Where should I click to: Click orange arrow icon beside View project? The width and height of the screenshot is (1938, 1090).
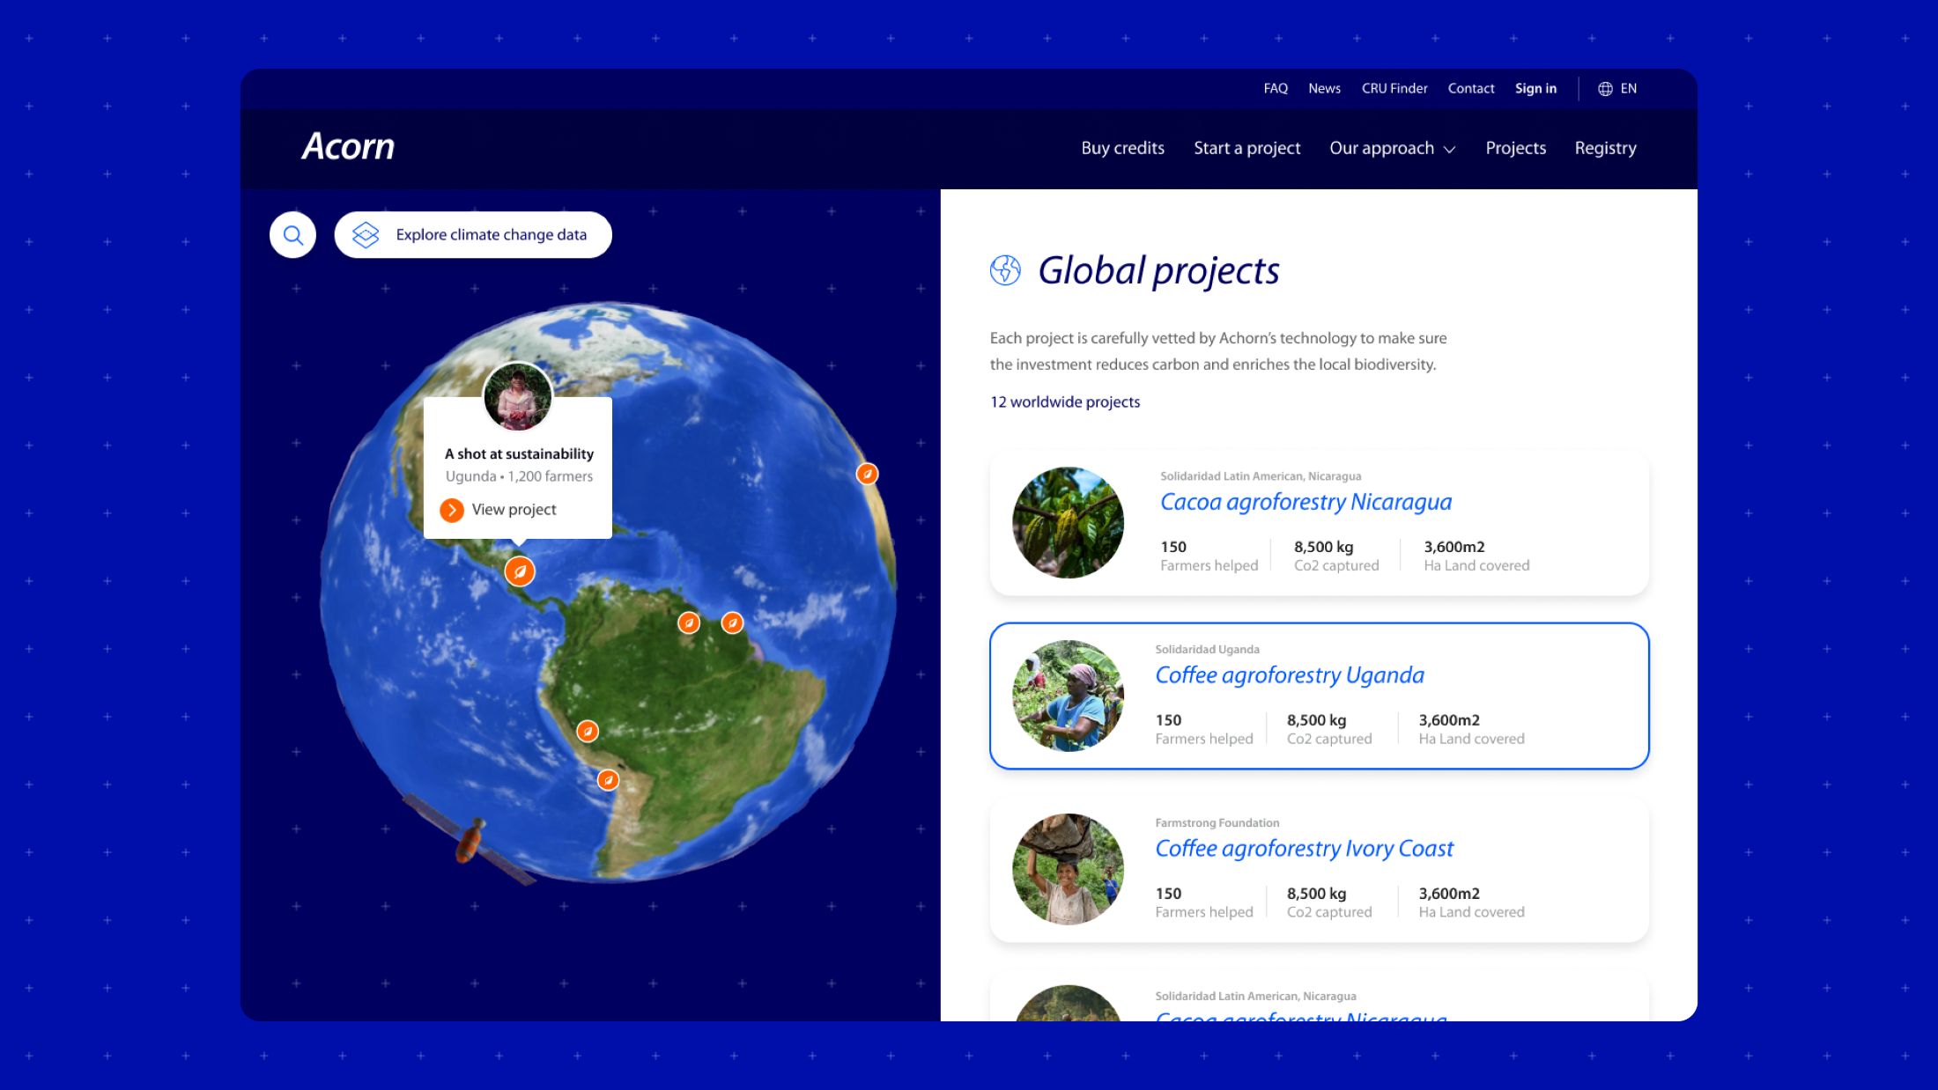pyautogui.click(x=452, y=510)
